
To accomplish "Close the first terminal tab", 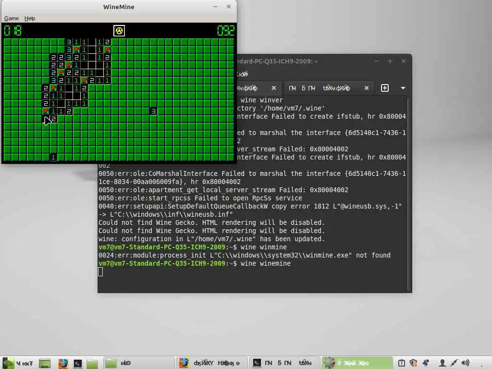I will pos(273,88).
